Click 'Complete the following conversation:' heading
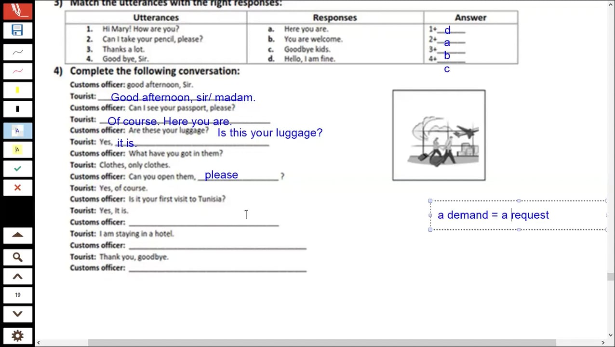This screenshot has height=347, width=615. point(155,71)
